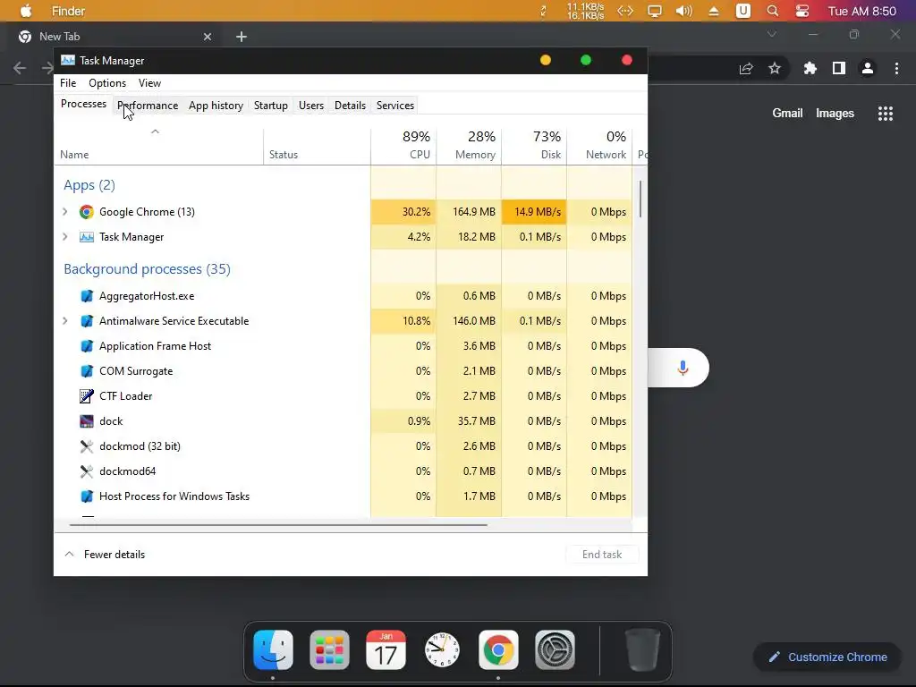Click the CTF Loader notepad icon

coord(87,396)
